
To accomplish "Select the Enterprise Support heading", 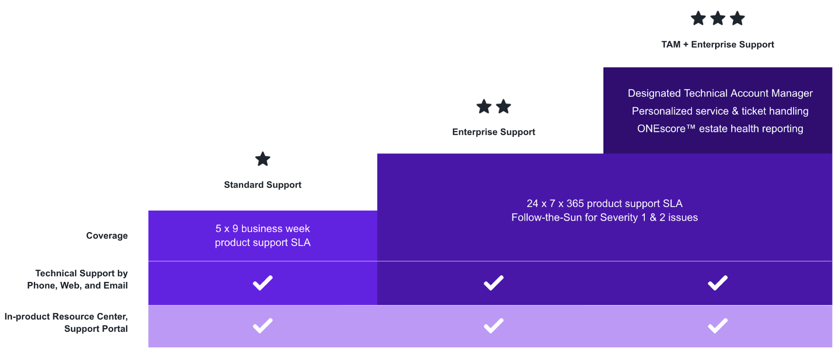I will tap(494, 132).
